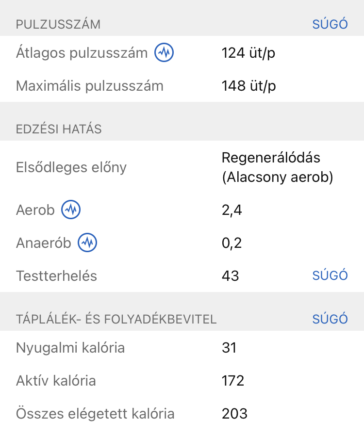Screen dimensions: 364x437
Task: Open SÚGÓ for Táplálék- és folyadékbevitel
Action: click(330, 319)
